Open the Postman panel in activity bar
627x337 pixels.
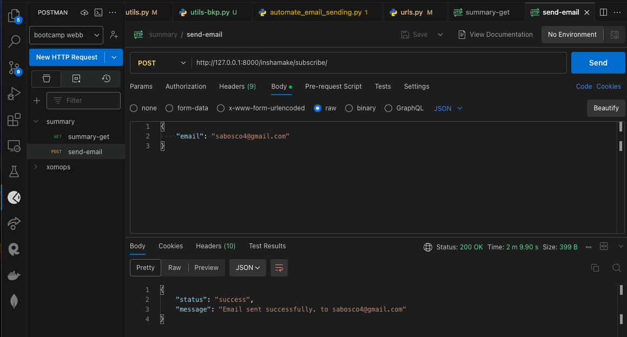click(x=14, y=197)
